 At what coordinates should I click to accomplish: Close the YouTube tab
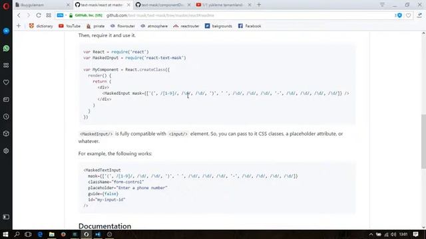click(x=250, y=5)
